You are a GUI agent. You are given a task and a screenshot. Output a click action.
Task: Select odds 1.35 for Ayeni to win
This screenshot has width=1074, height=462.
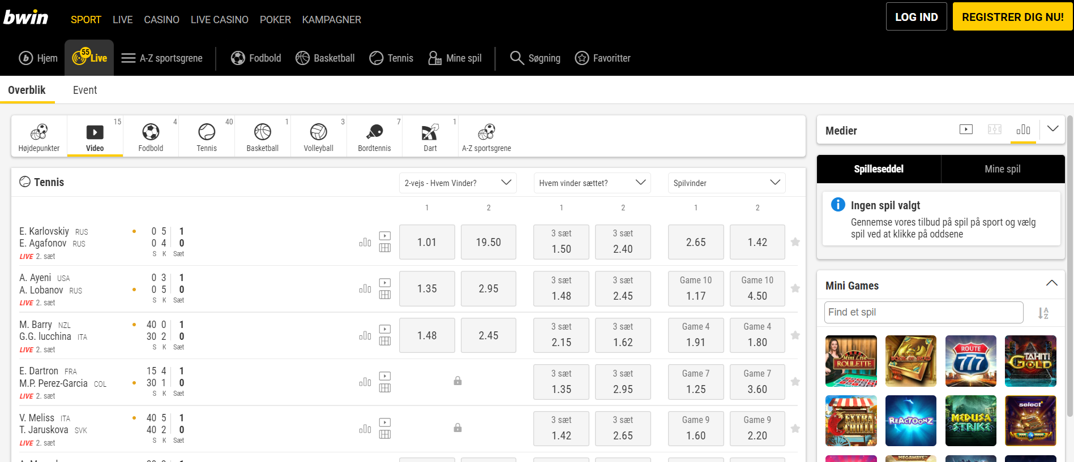click(427, 288)
